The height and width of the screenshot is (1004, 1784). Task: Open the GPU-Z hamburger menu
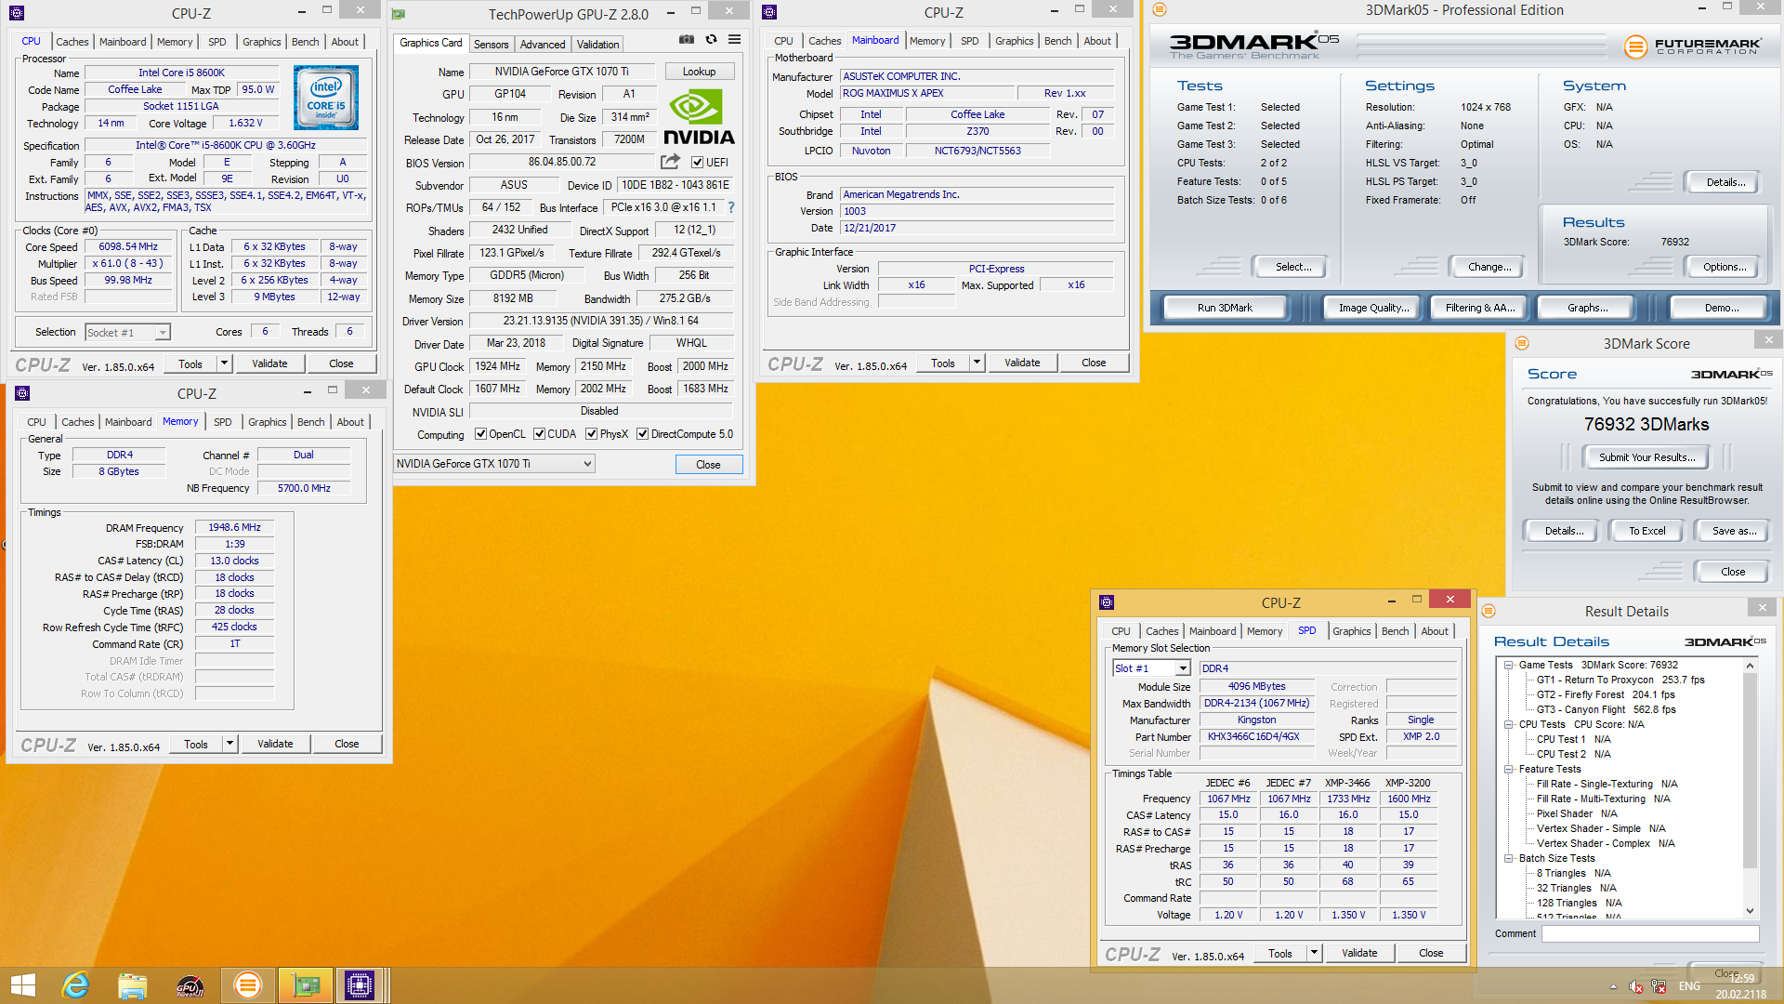pos(734,40)
